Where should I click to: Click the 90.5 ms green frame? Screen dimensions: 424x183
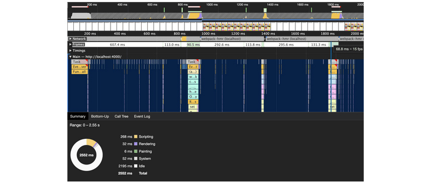click(x=193, y=45)
